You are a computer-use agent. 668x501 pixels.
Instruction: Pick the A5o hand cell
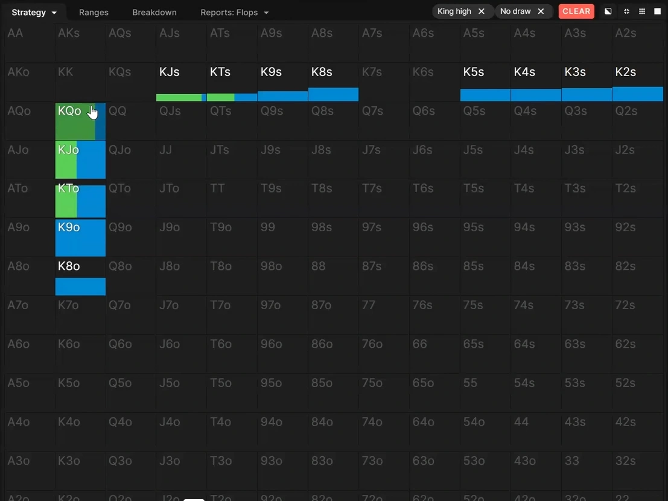coord(30,393)
